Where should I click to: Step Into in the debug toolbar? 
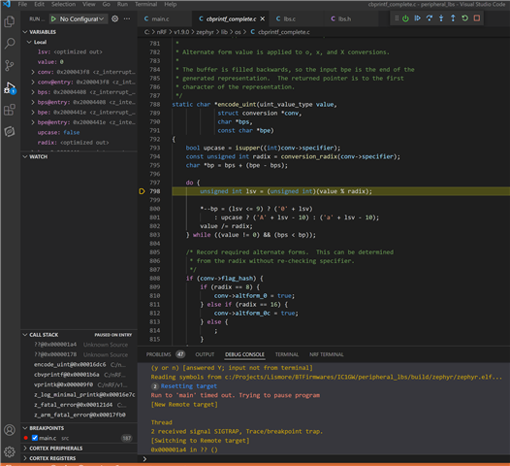(x=441, y=18)
